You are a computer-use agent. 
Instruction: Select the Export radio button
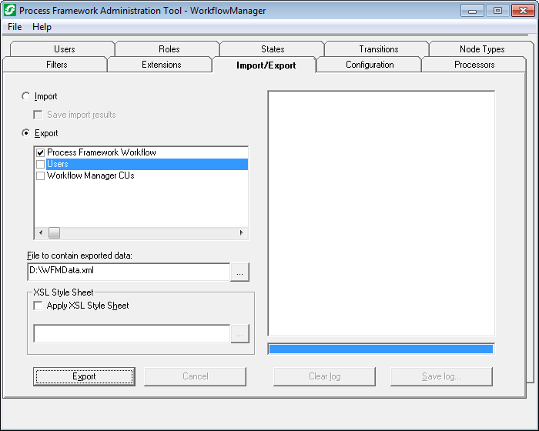(27, 133)
